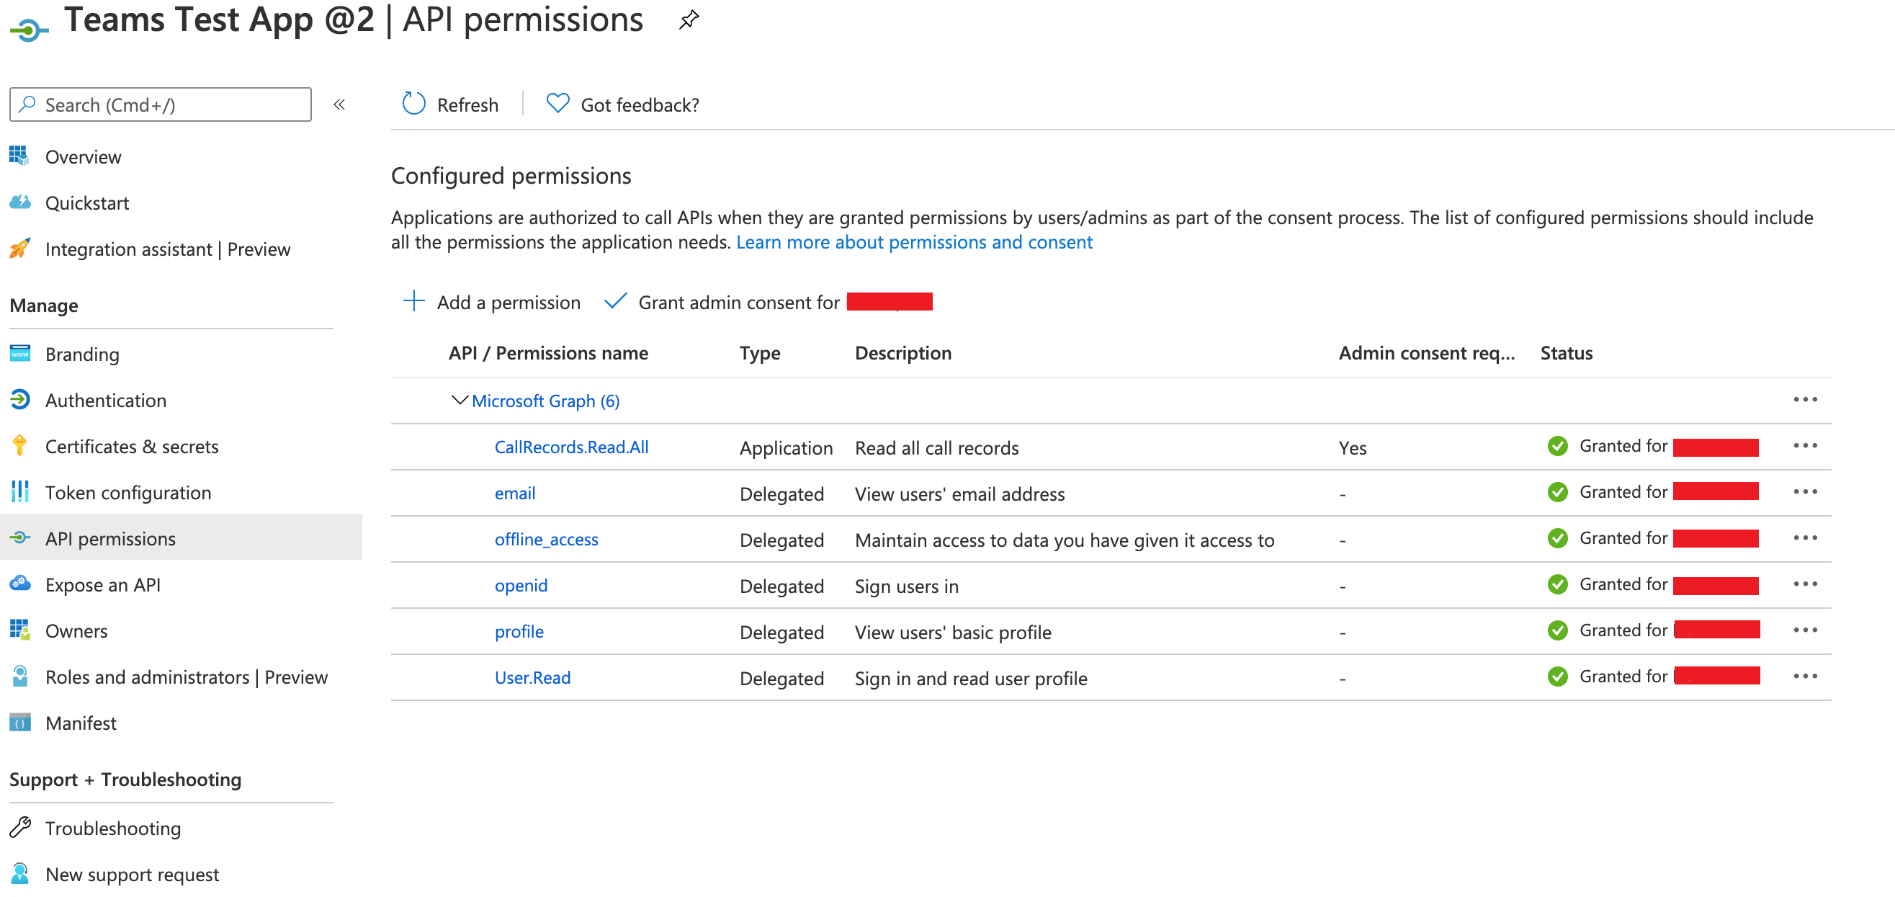Screen dimensions: 1895x897
Task: Go to Manifest in sidebar
Action: coord(80,723)
